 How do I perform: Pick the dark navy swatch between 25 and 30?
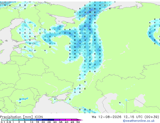pyautogui.click(x=51, y=120)
